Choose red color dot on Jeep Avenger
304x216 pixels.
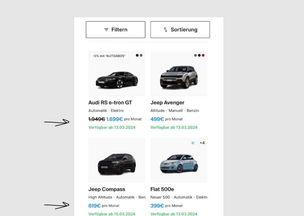203,55
